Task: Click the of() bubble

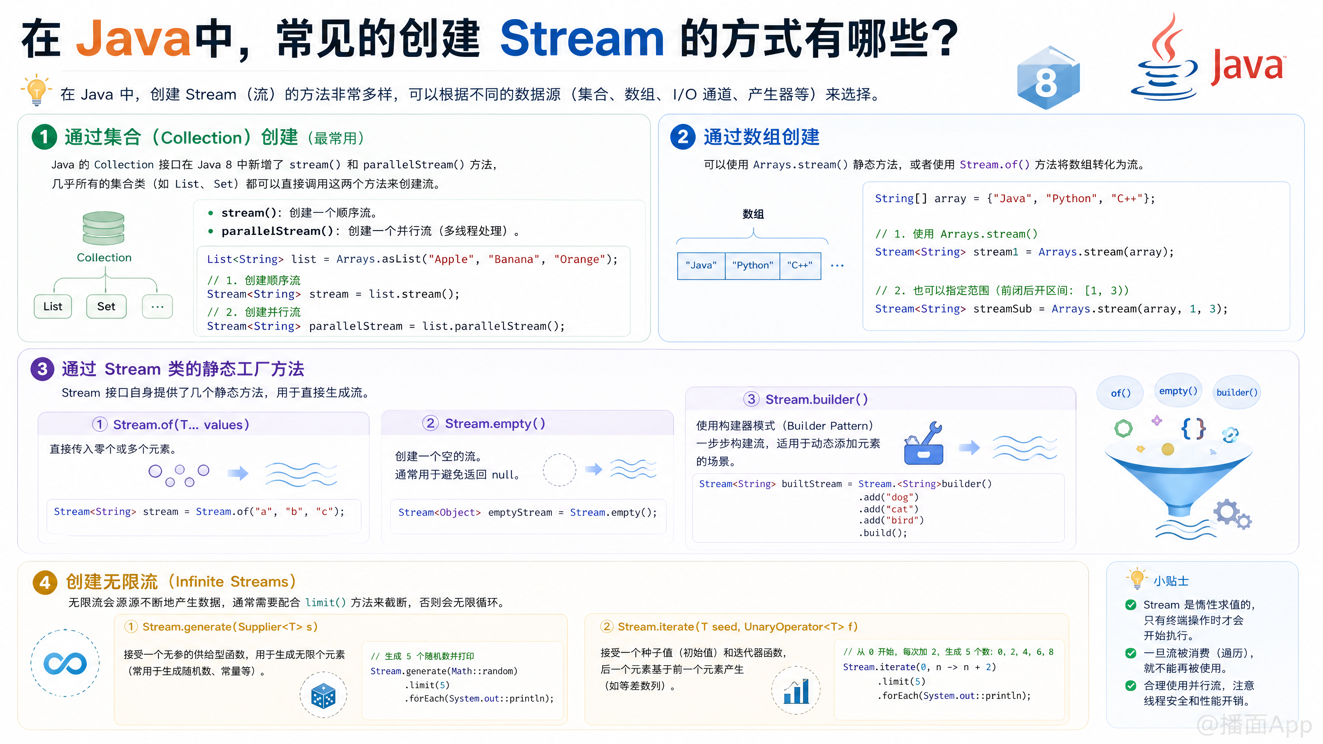Action: (x=1121, y=393)
